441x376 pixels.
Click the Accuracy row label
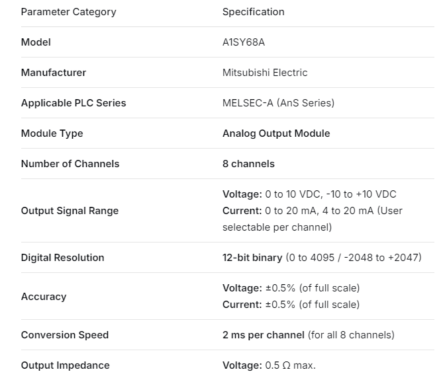[44, 297]
